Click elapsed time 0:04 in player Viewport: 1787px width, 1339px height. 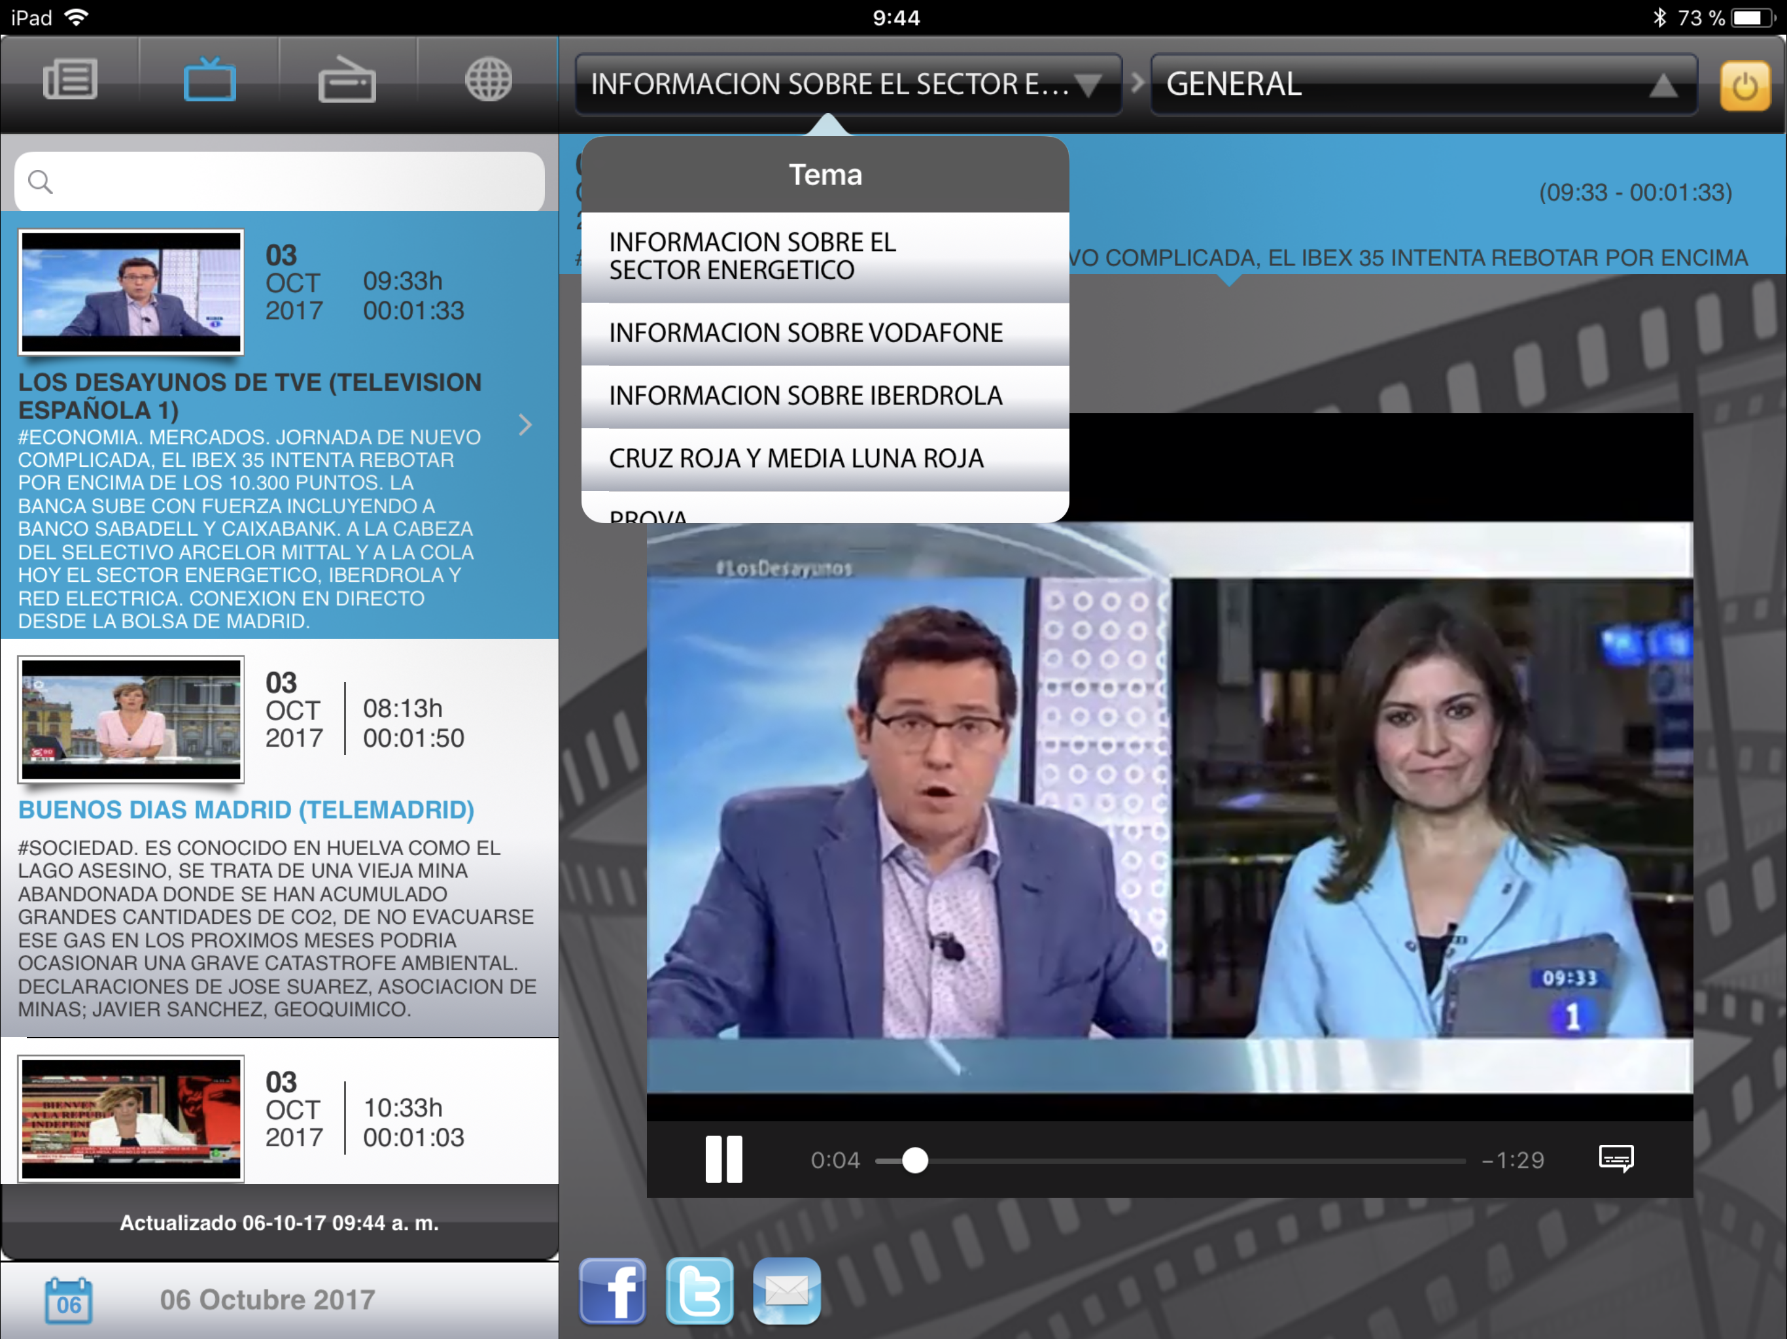pyautogui.click(x=835, y=1161)
